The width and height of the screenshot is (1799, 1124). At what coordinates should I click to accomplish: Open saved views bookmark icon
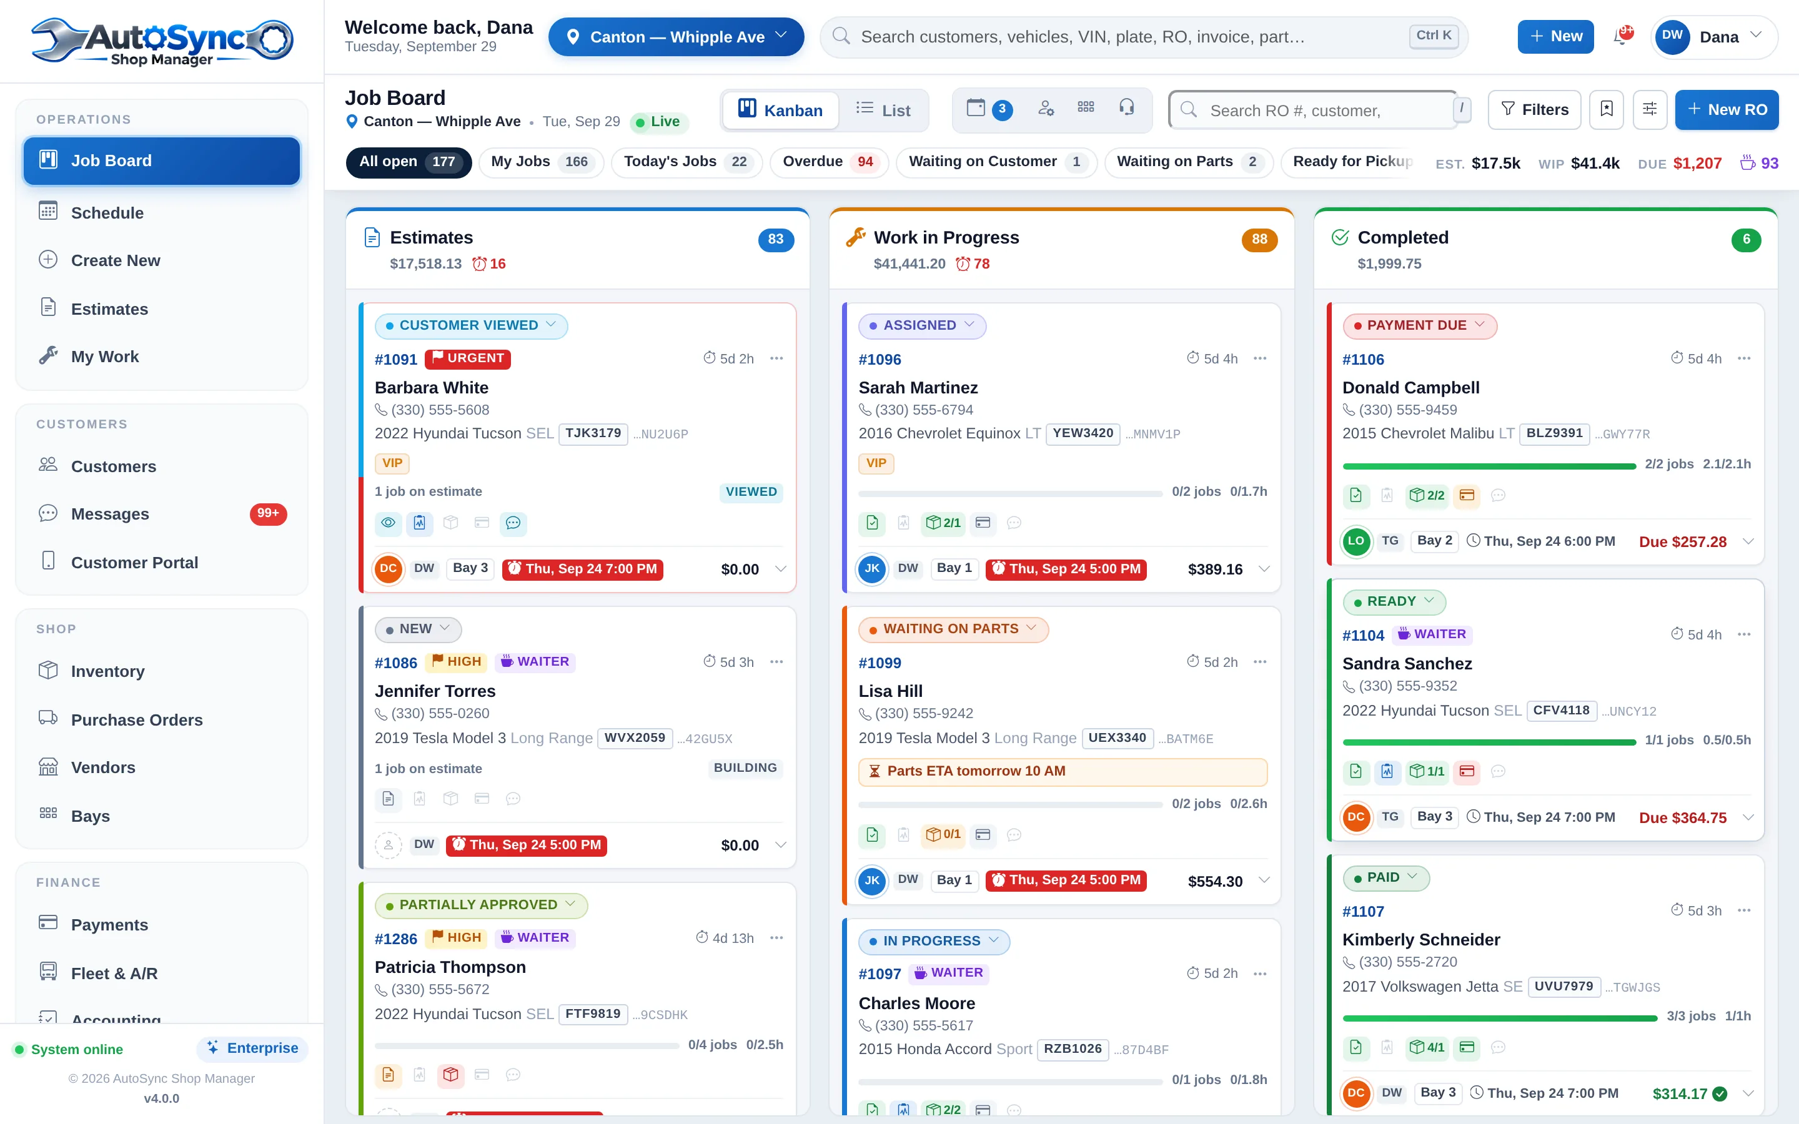coord(1607,109)
